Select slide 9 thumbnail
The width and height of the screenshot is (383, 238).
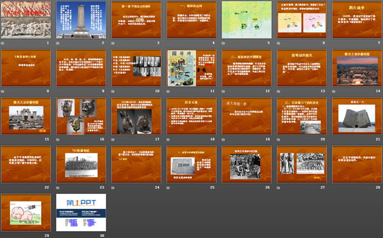[81, 68]
